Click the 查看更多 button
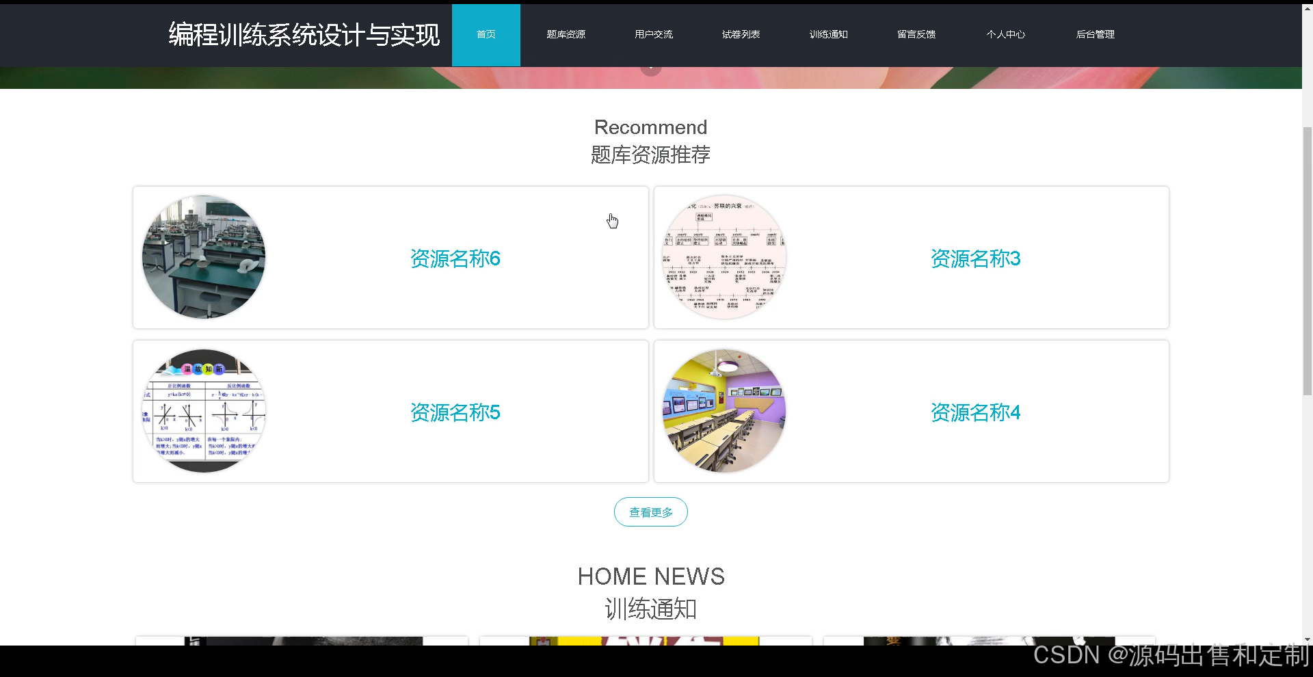The width and height of the screenshot is (1313, 677). [650, 512]
